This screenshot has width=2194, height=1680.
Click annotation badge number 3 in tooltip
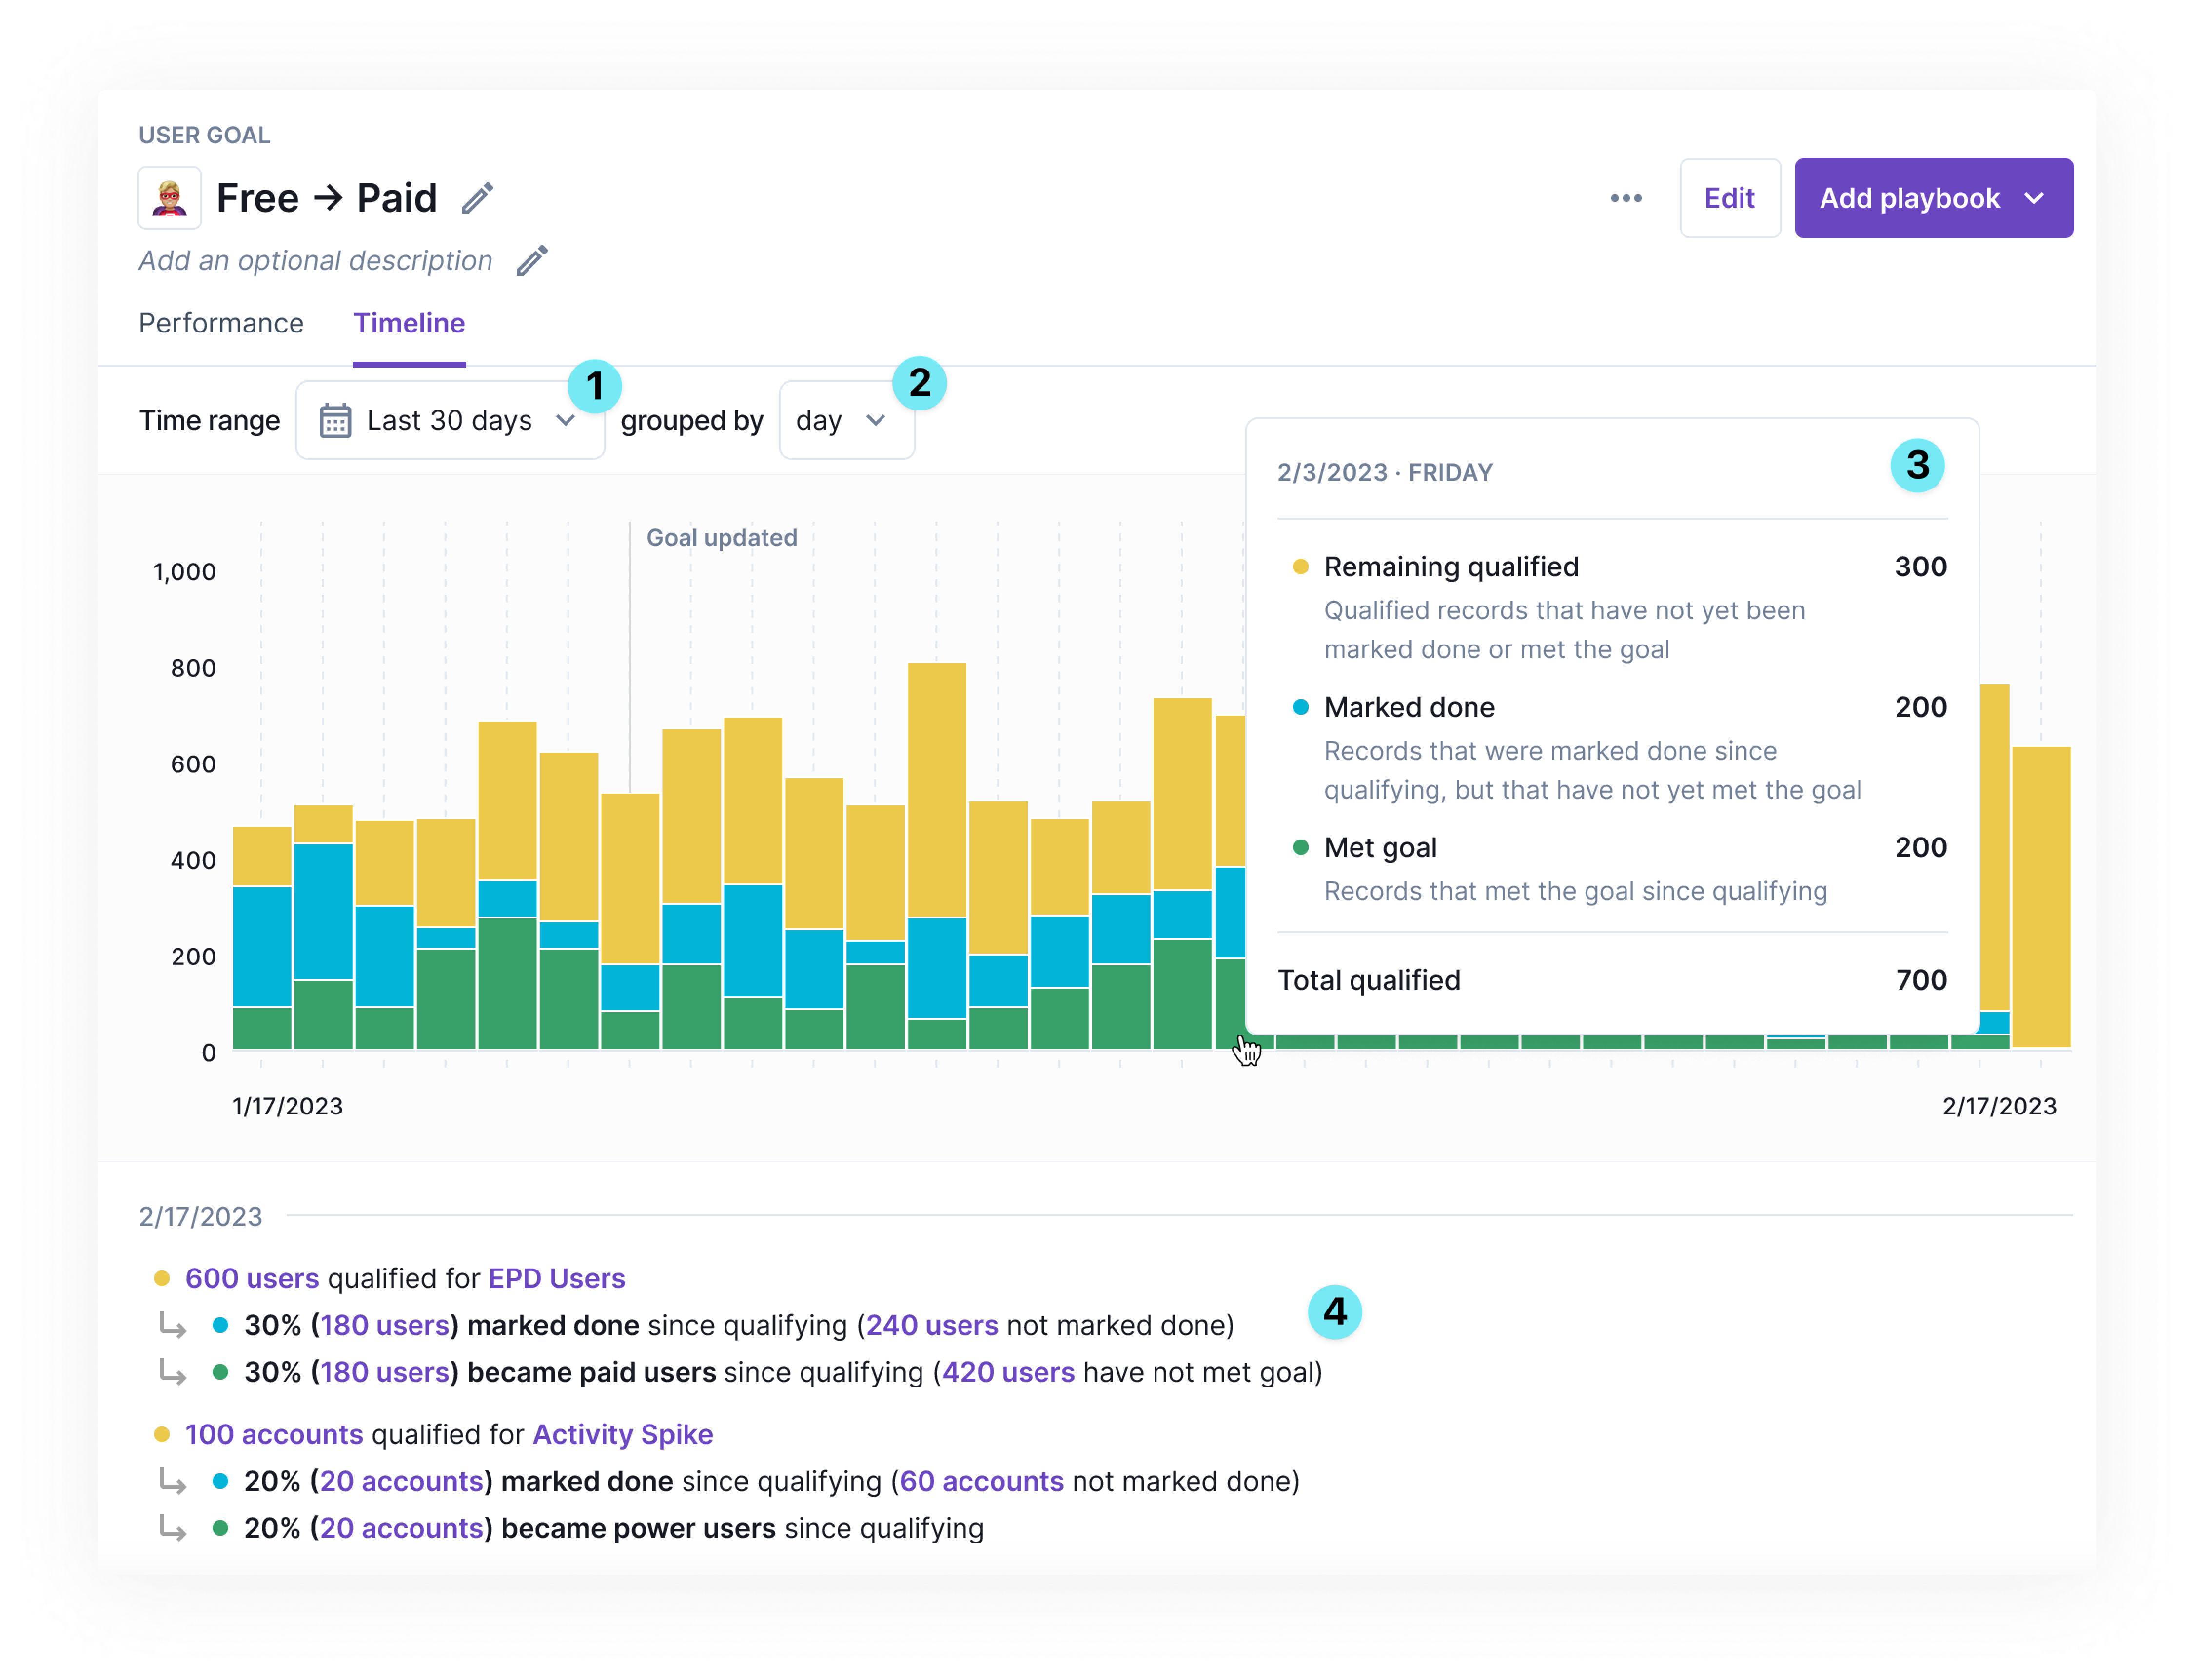point(1917,465)
